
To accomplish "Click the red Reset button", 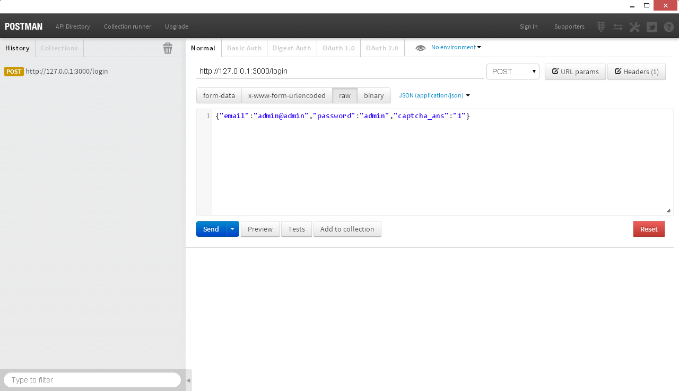I will 649,229.
